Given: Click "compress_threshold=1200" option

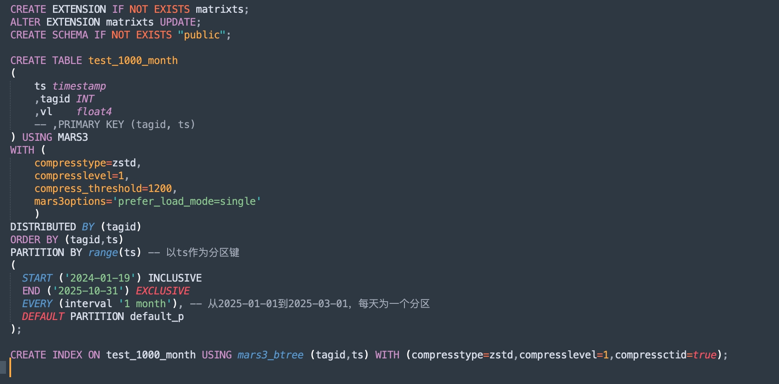Looking at the screenshot, I should click(x=103, y=189).
